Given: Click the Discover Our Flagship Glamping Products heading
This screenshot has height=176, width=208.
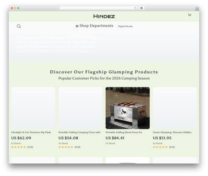Looking at the screenshot, I should point(104,72).
